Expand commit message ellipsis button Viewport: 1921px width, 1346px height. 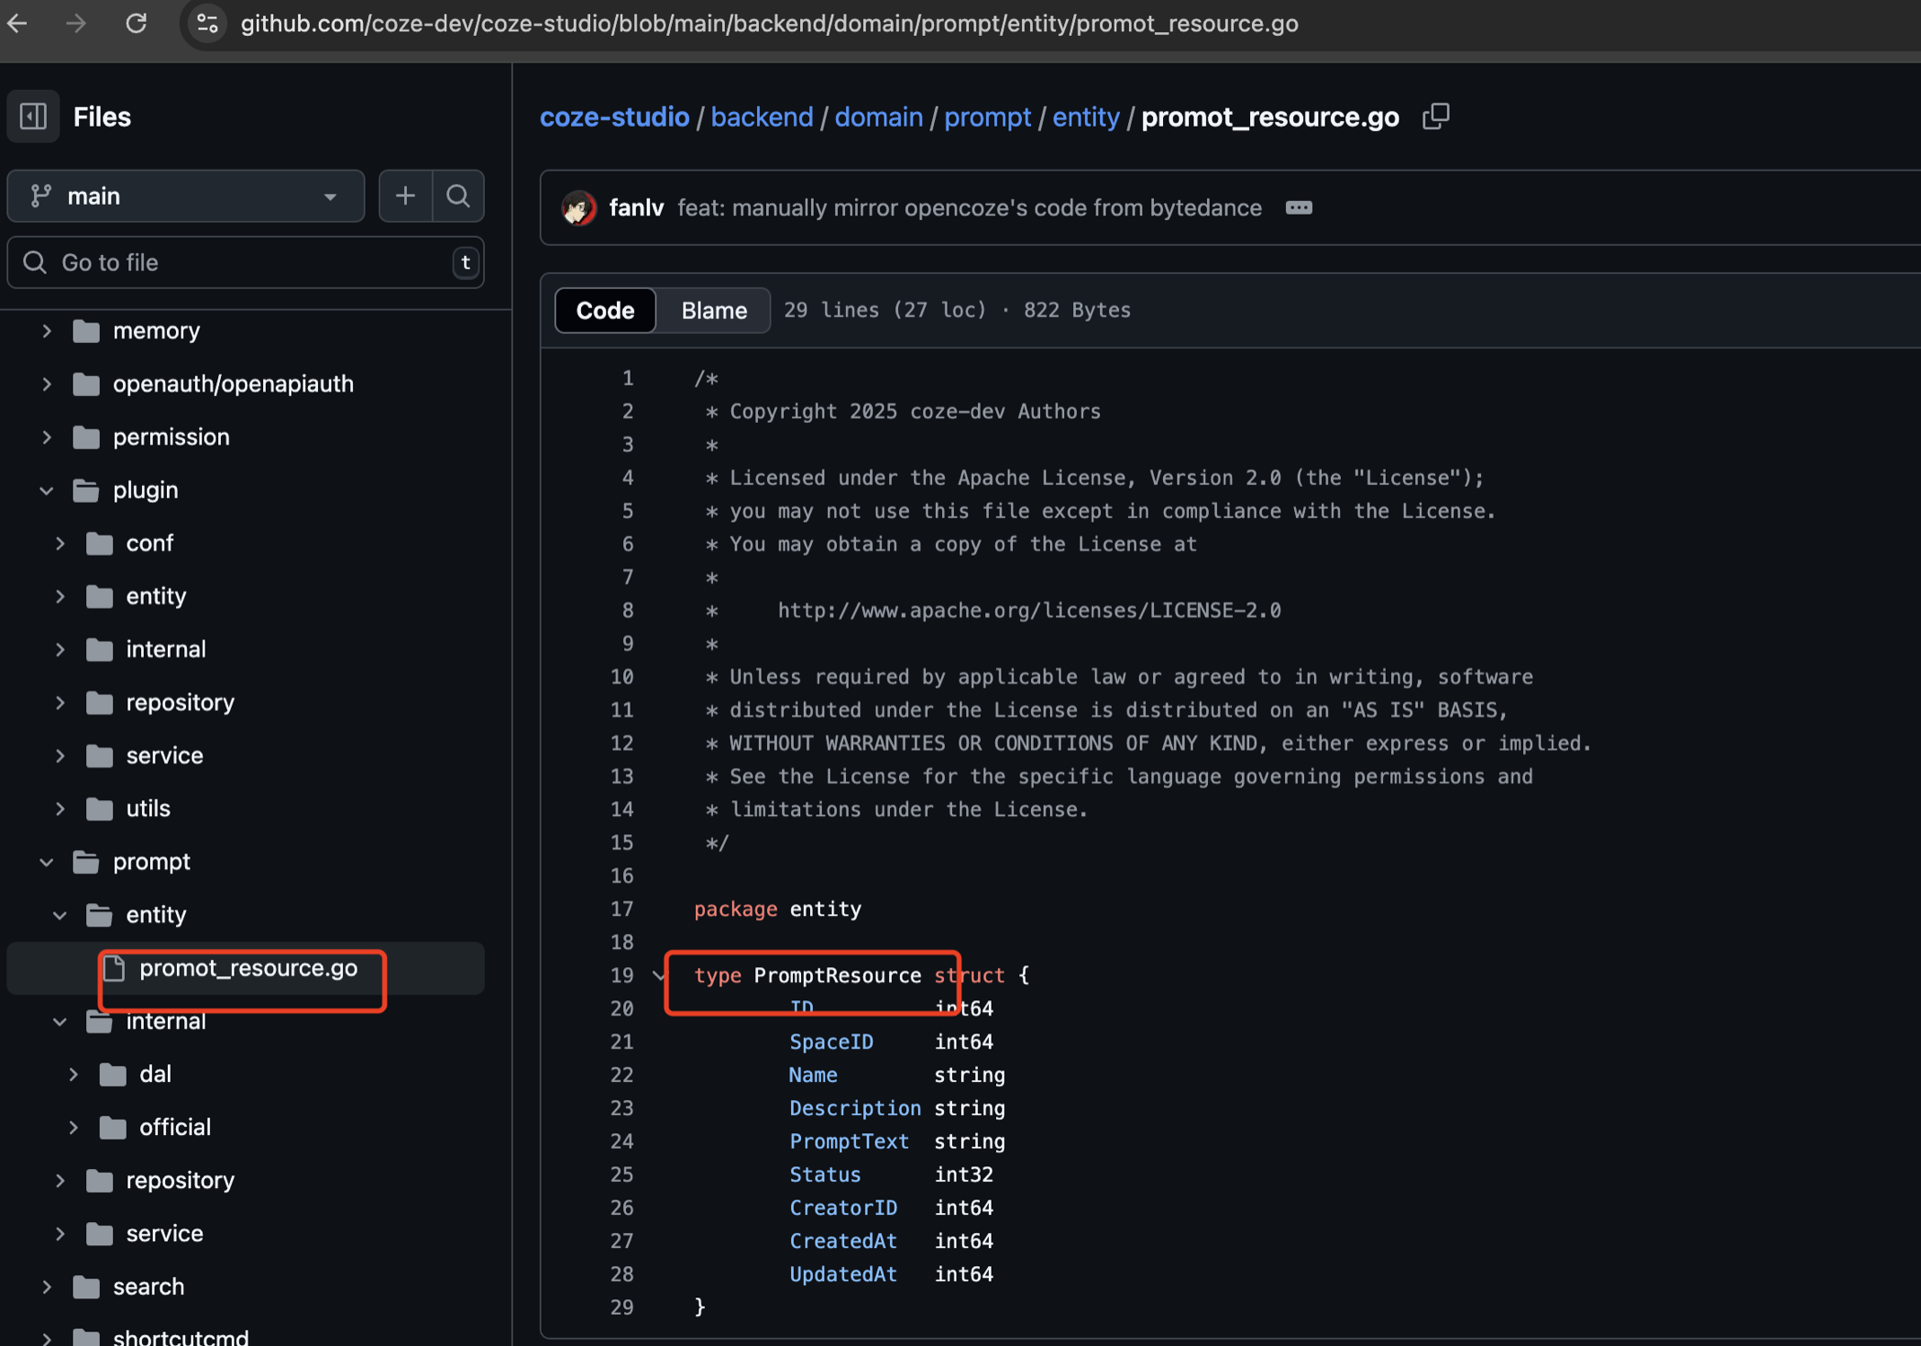[1298, 208]
